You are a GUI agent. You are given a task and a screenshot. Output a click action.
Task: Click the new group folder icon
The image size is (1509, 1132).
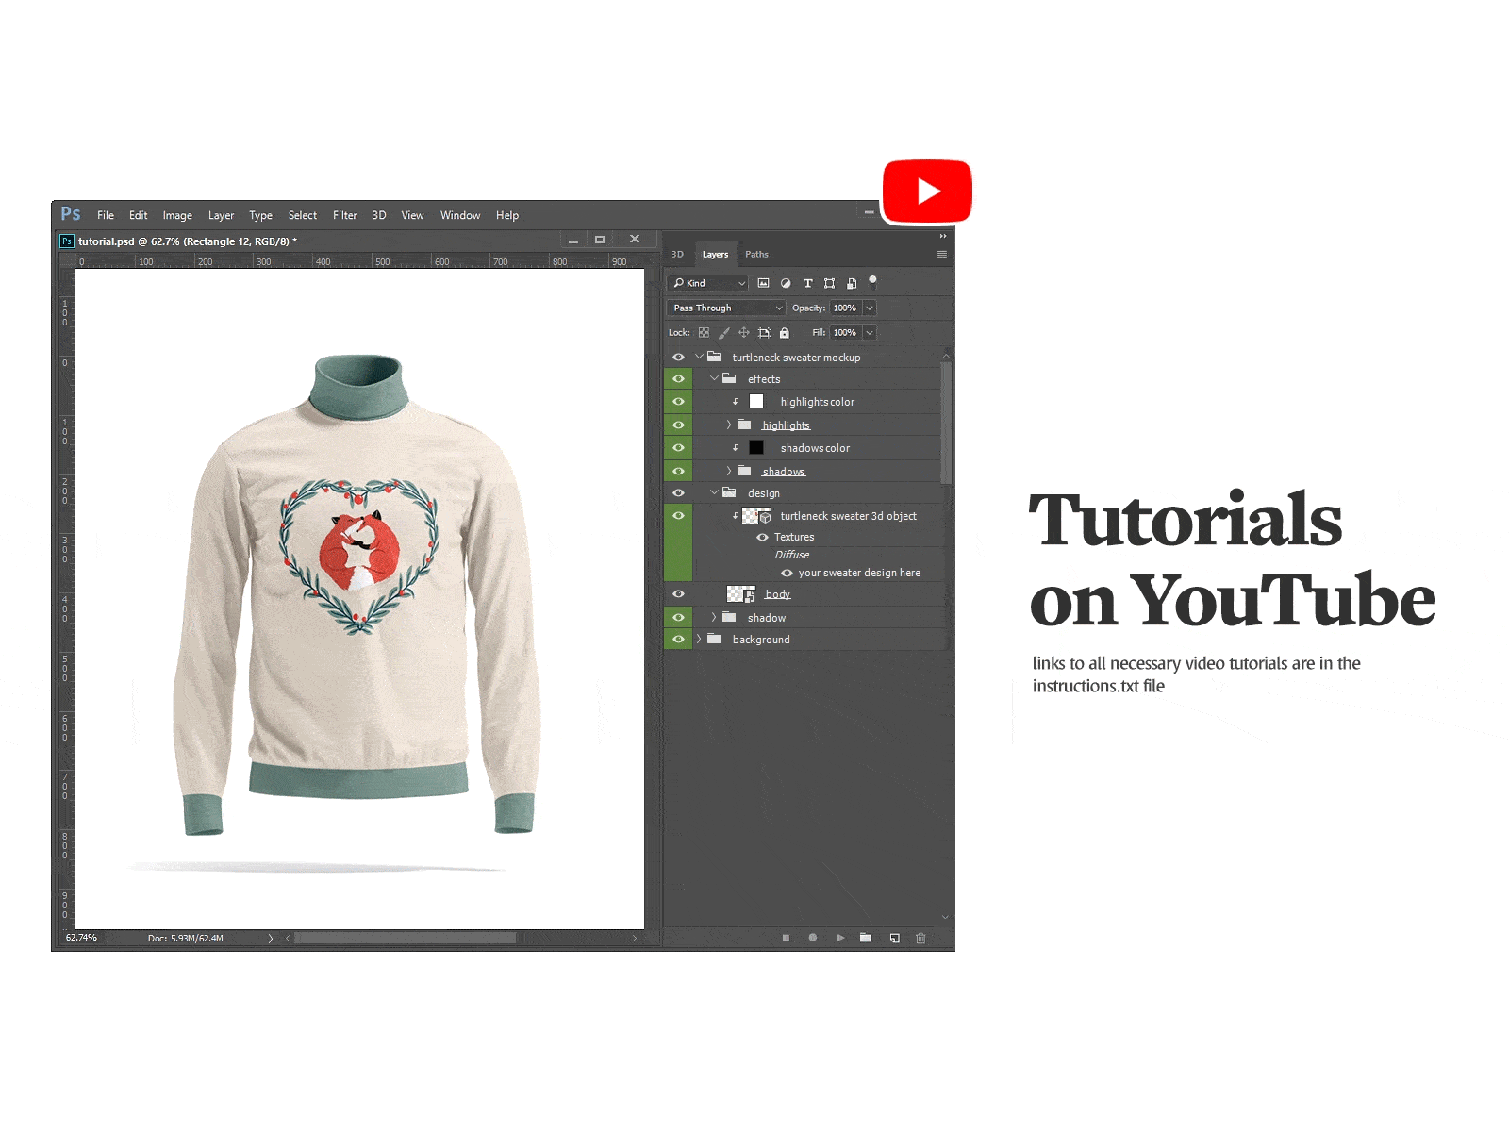866,938
